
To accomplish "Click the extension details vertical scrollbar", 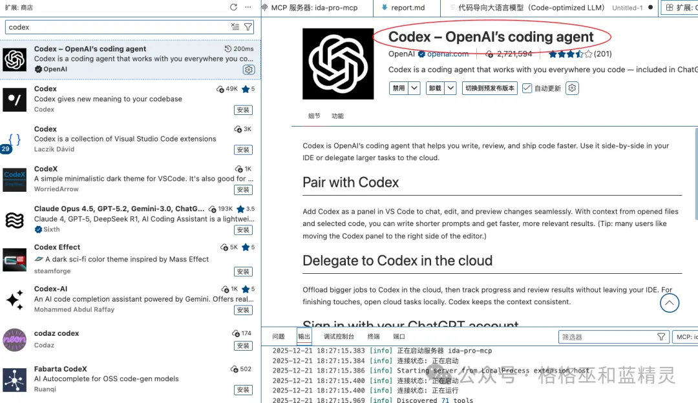I will point(696,174).
